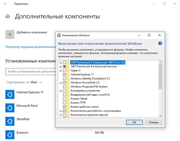Click the component list scrollbar thumb
Screen dimensions: 180x141
[x=160, y=76]
